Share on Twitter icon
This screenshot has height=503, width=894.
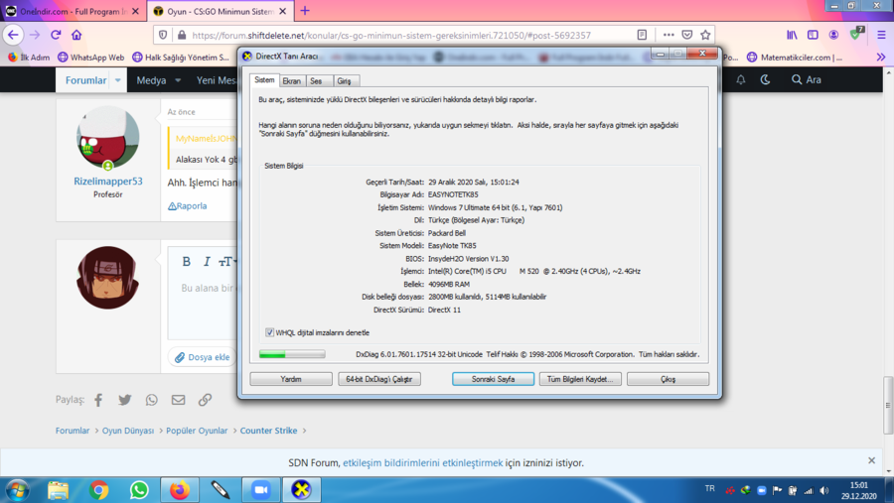click(125, 400)
